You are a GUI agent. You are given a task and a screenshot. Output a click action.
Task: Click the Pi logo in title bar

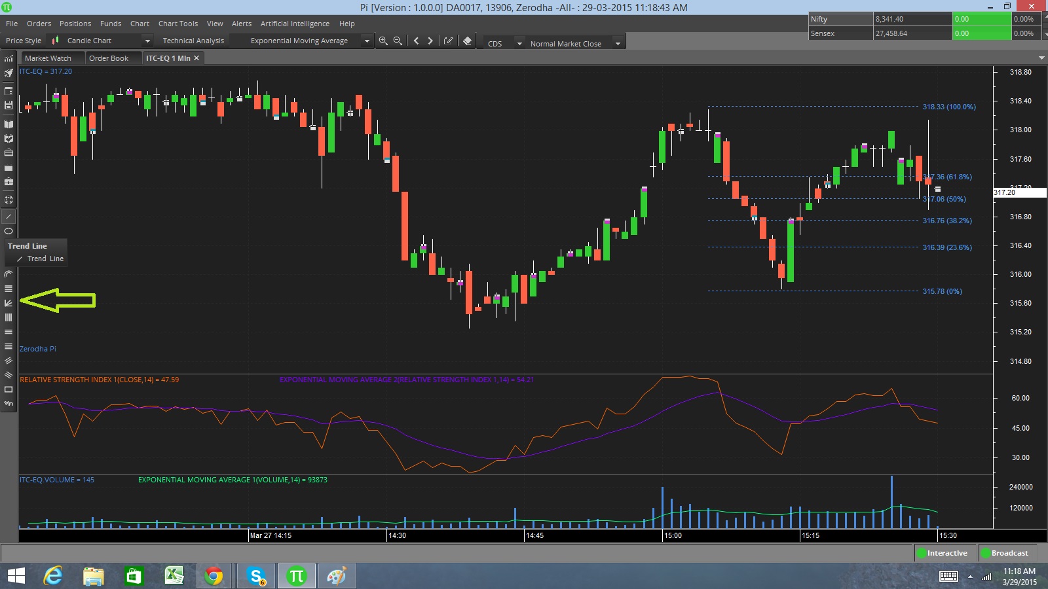point(7,7)
